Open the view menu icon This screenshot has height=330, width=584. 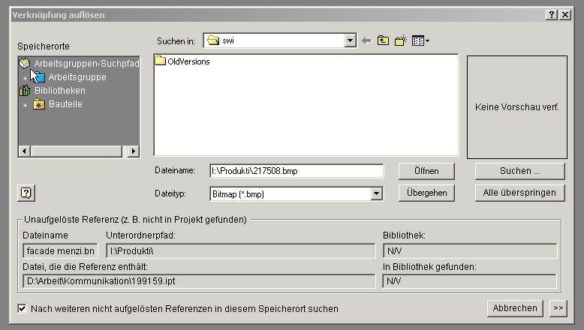point(420,40)
